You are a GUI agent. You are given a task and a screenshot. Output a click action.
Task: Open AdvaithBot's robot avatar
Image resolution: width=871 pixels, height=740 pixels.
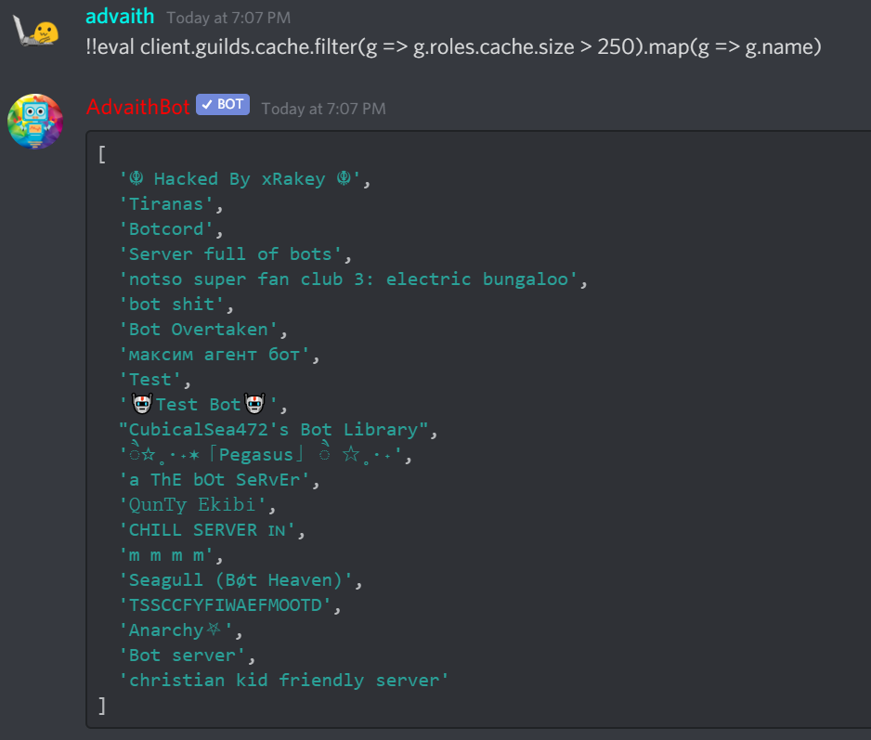tap(35, 121)
